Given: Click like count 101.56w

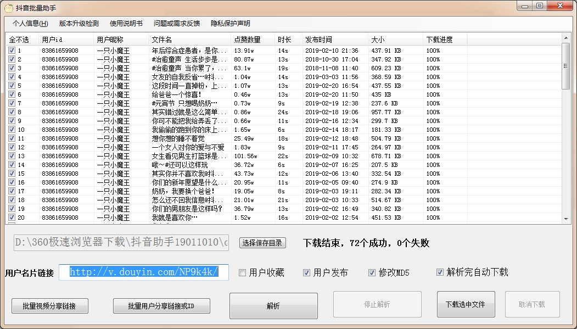Looking at the screenshot, I should click(x=245, y=156).
